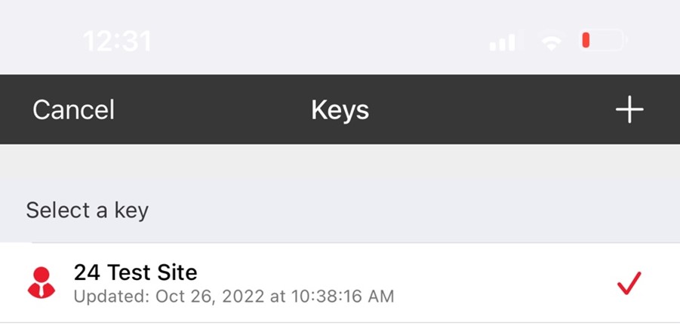The width and height of the screenshot is (680, 335).
Task: Click the empty gray band above Select a key
Action: [x=340, y=166]
